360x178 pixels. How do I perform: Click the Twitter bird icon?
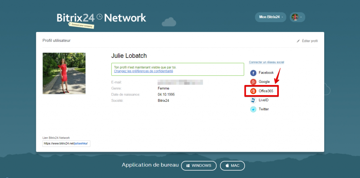(x=253, y=110)
